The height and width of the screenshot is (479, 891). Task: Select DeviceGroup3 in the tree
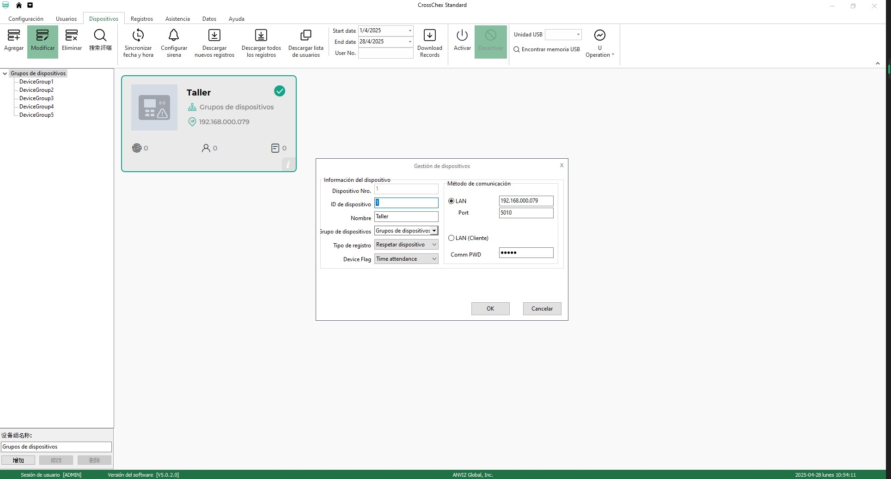tap(37, 98)
